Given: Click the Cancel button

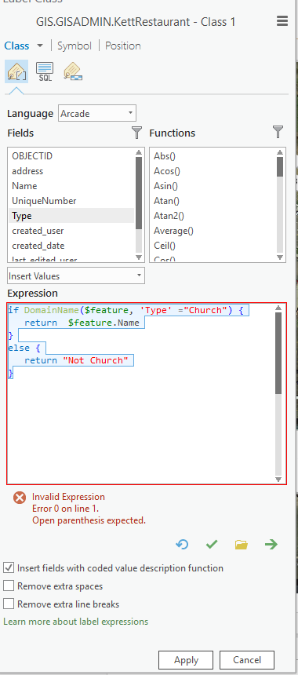Looking at the screenshot, I should (x=247, y=660).
